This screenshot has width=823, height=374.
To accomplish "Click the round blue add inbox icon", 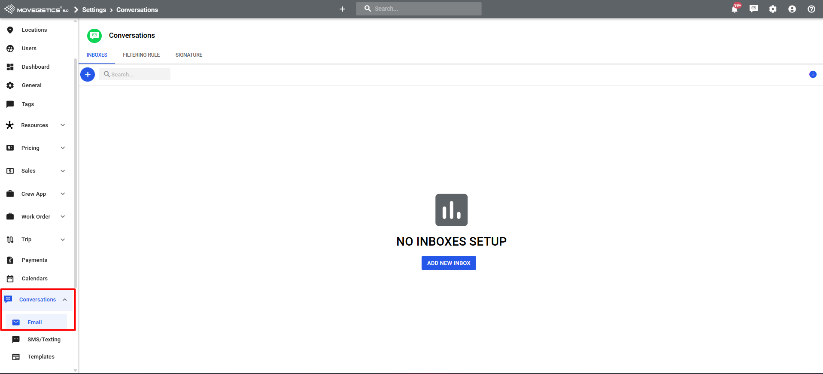I will pos(88,74).
